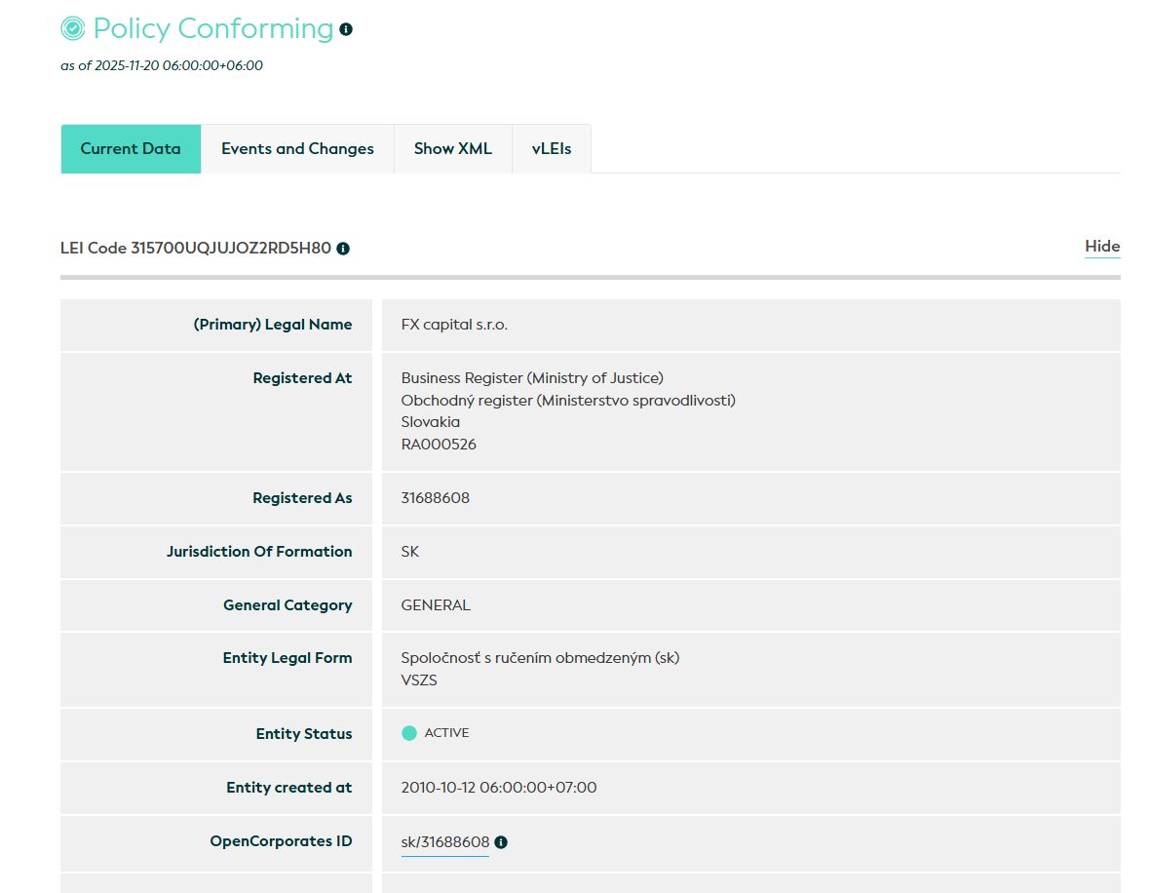Viewport: 1150px width, 893px height.
Task: Click the GENERAL category value
Action: tap(436, 605)
